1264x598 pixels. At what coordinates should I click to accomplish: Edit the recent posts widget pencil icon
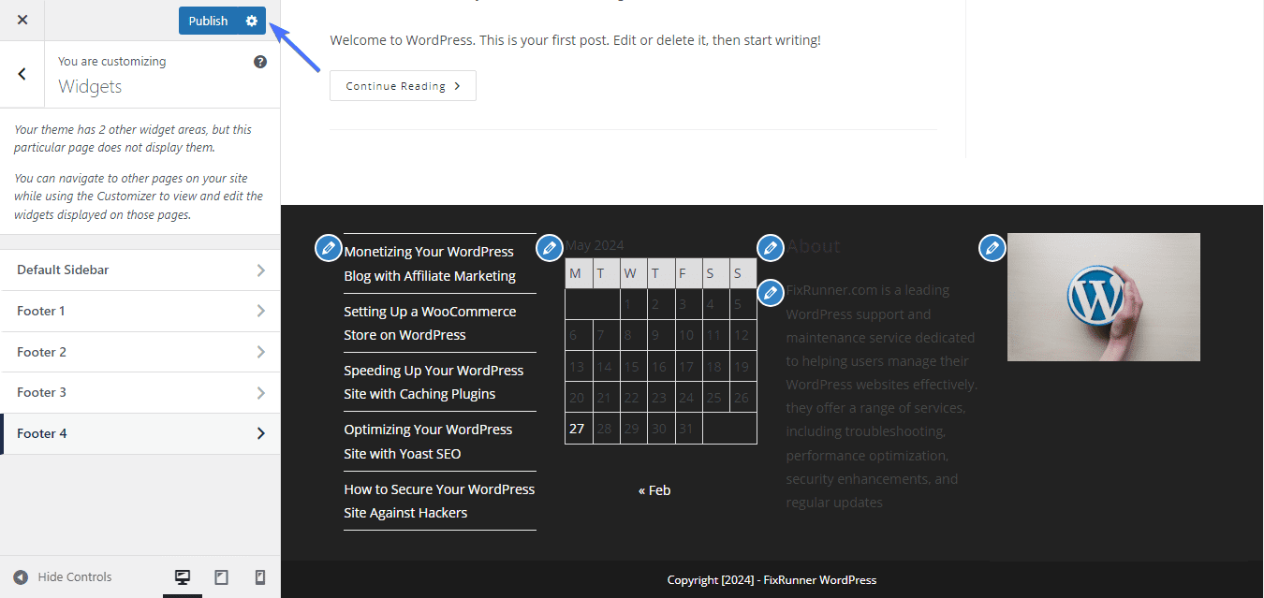pos(328,248)
